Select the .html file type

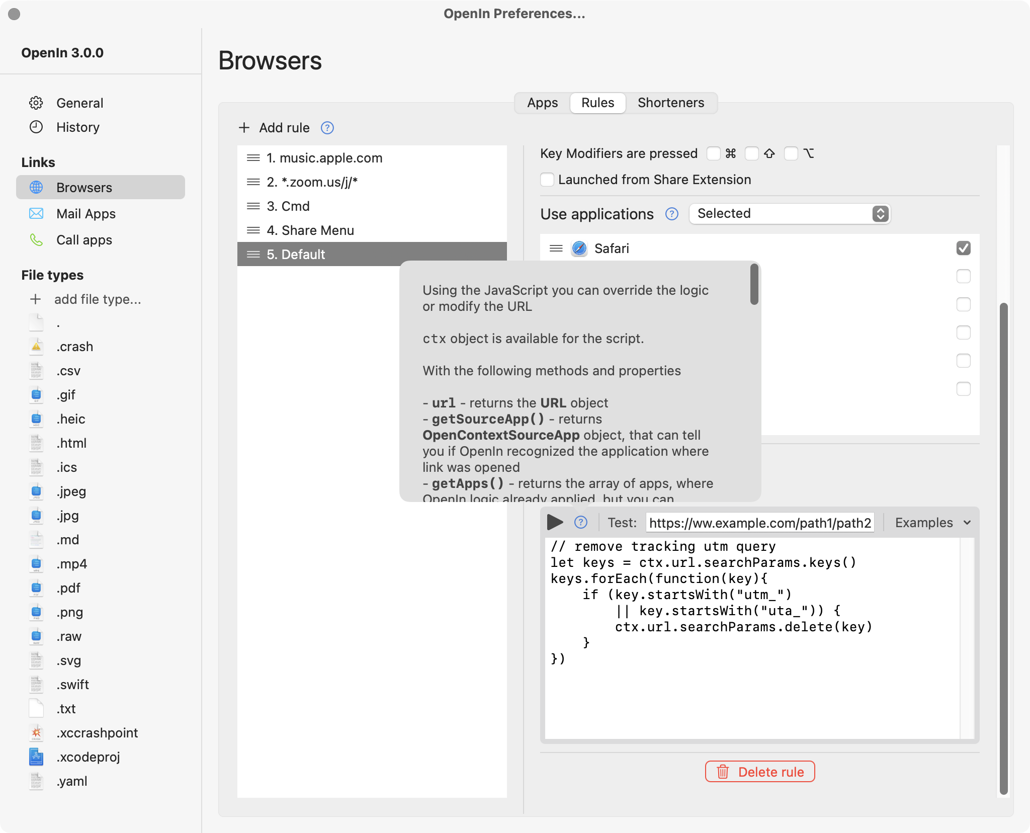(71, 443)
